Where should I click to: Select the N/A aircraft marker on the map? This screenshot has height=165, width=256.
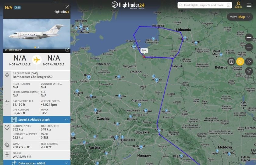click(144, 56)
